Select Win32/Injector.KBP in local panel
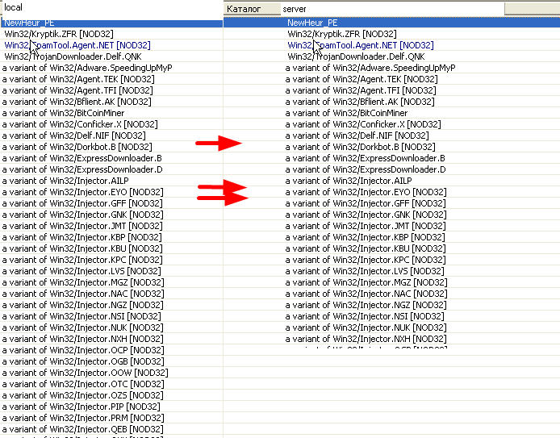 [x=81, y=237]
